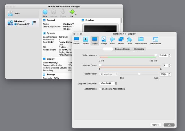
Task: Open the Storage settings section
Action: tap(104, 40)
